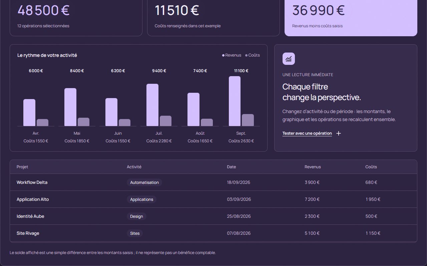427x266 pixels.
Task: Click the August revenue bar (7 400 €)
Action: 193,109
